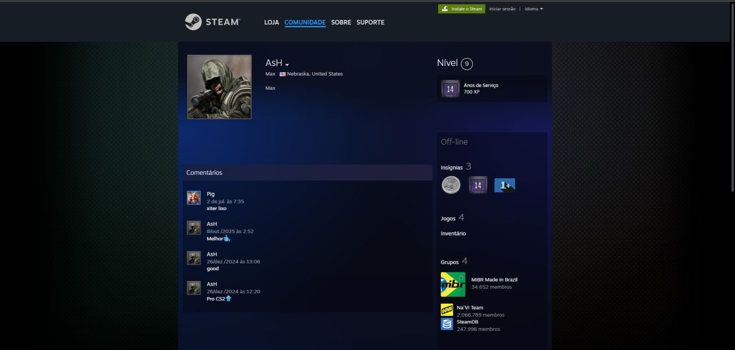Click AsH's avatar beside the "Melhor" comment
Screen dimensions: 735x350
[193, 228]
